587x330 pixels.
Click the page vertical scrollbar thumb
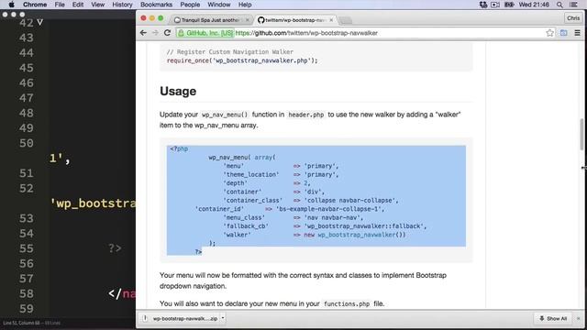581,134
